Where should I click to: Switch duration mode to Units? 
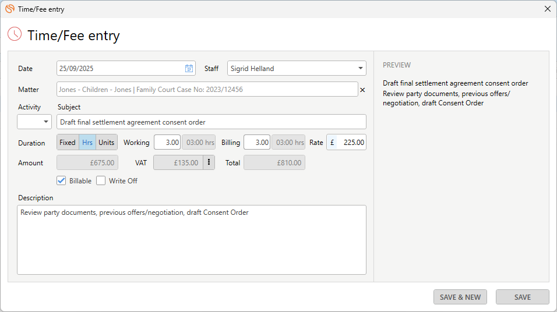(106, 143)
